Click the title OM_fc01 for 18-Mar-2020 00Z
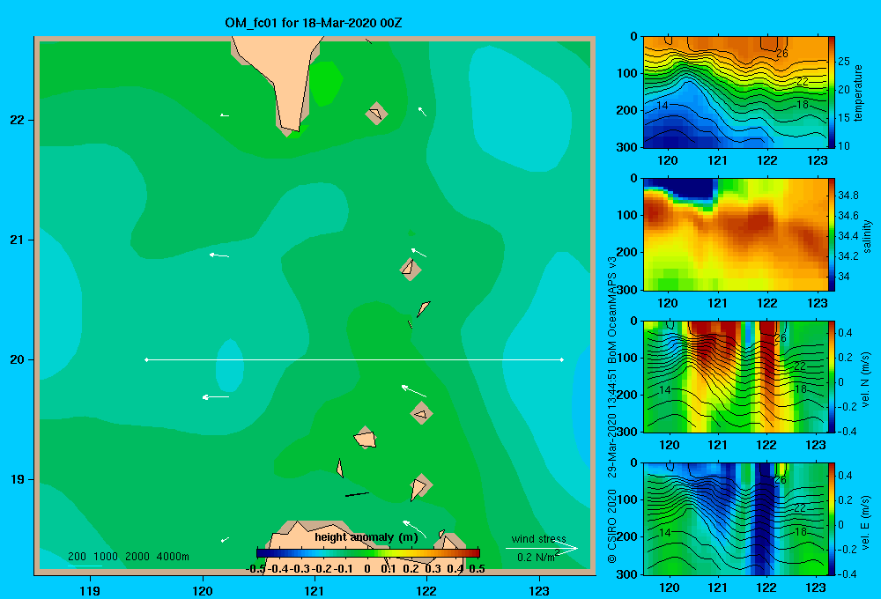The image size is (881, 599). click(313, 23)
